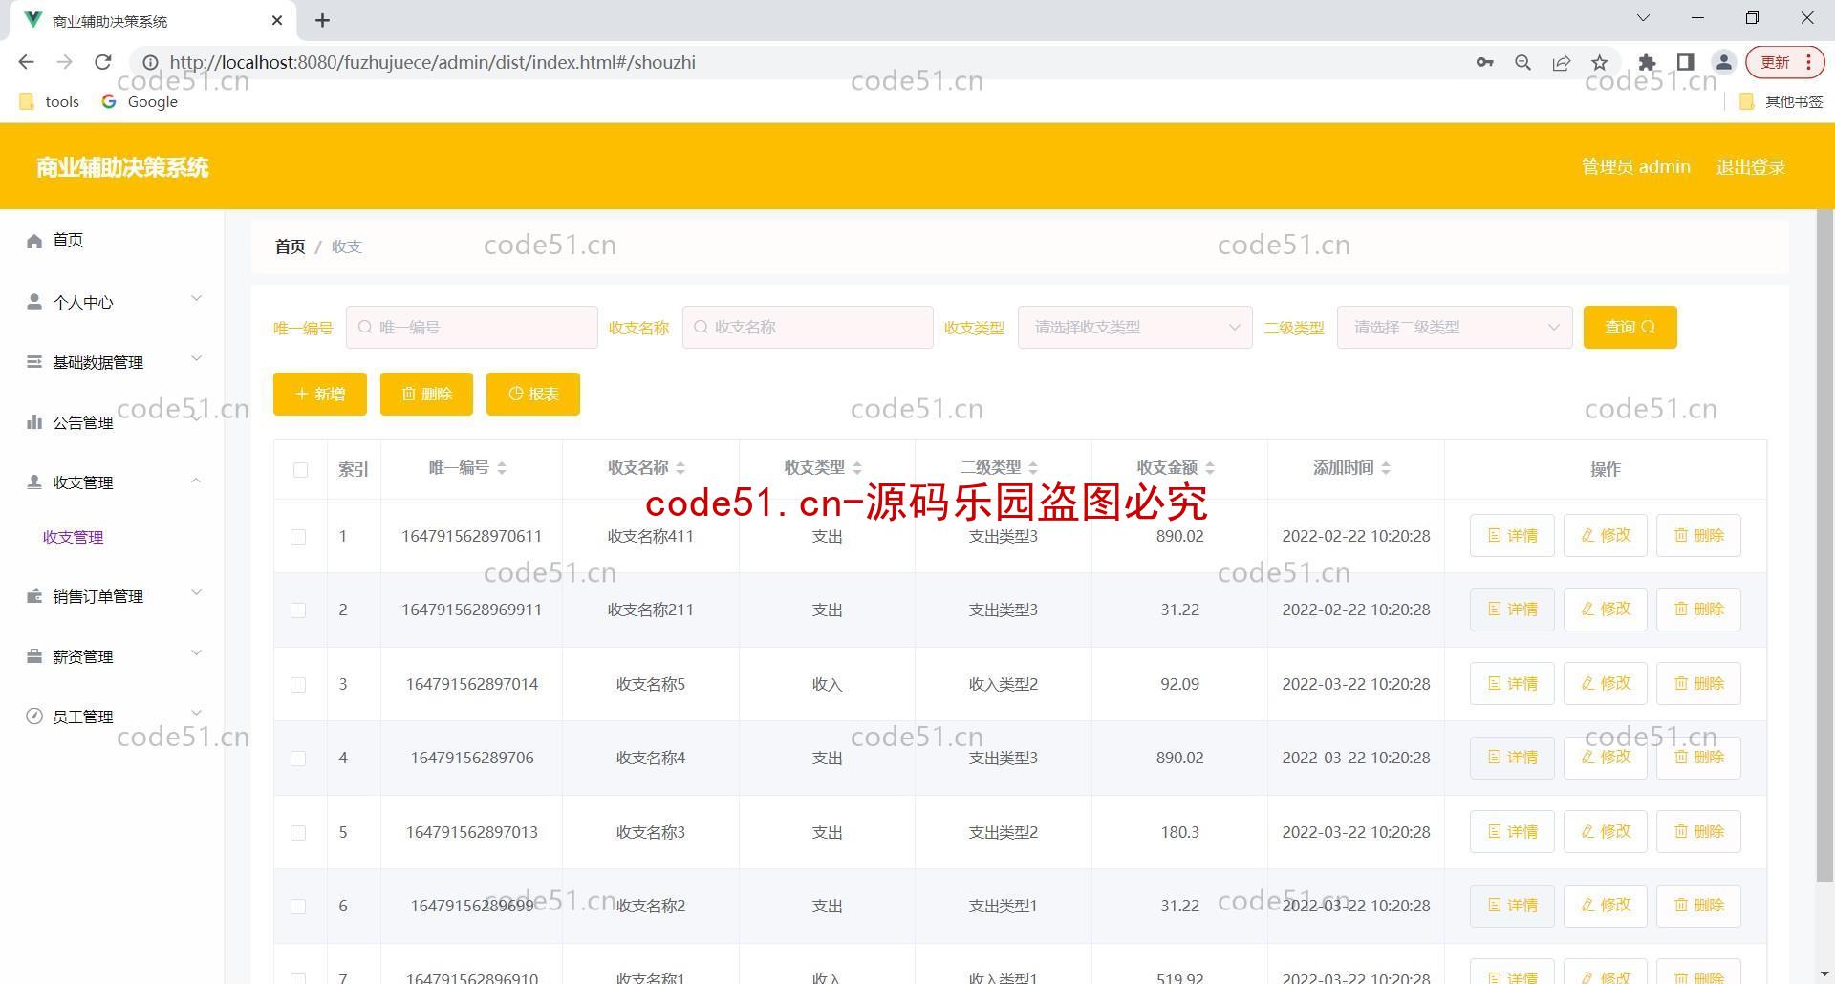Sort by 二级类型 column sort arrows
1835x984 pixels.
(x=1033, y=468)
